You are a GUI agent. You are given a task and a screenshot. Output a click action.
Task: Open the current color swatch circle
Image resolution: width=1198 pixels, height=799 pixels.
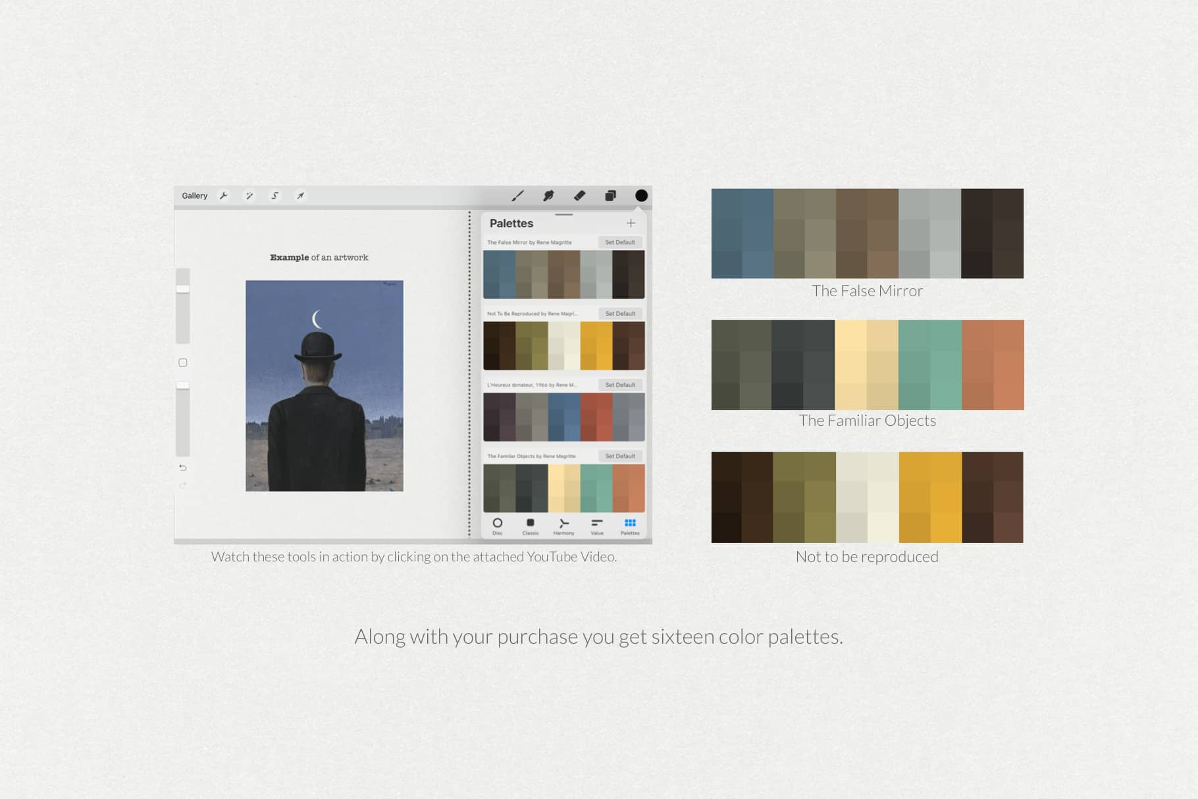point(639,195)
